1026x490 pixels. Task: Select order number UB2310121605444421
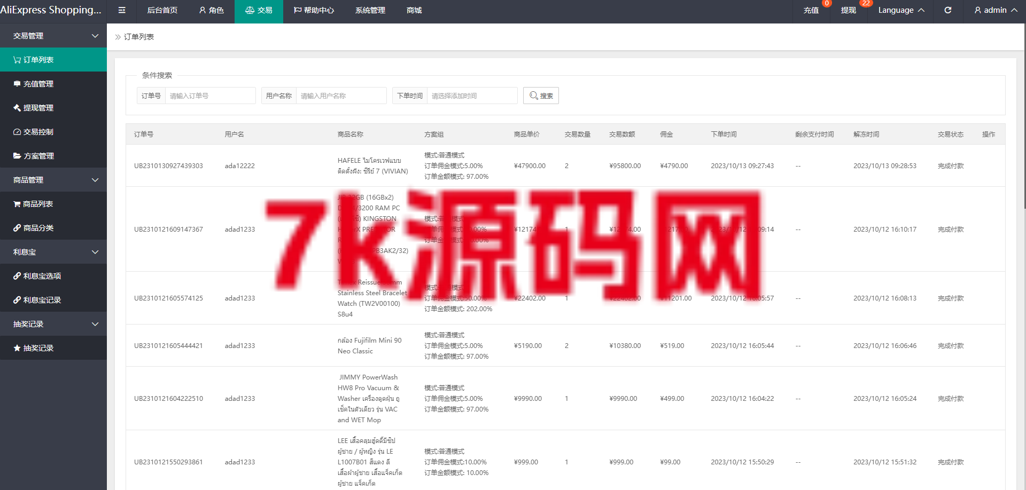point(168,346)
